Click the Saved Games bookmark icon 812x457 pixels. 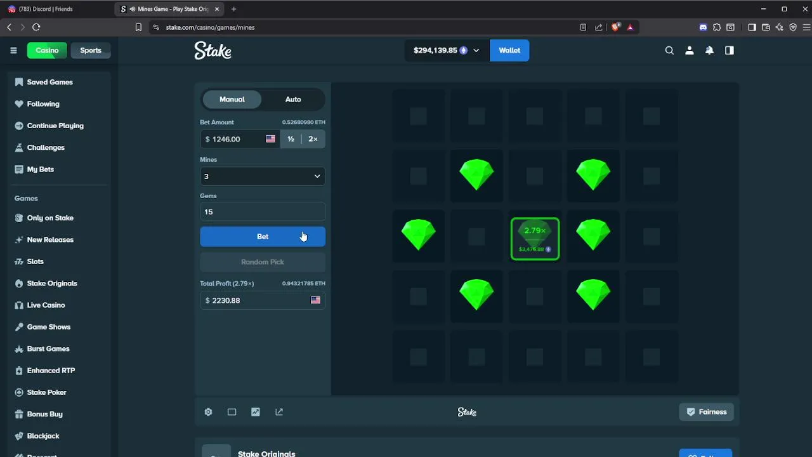19,82
